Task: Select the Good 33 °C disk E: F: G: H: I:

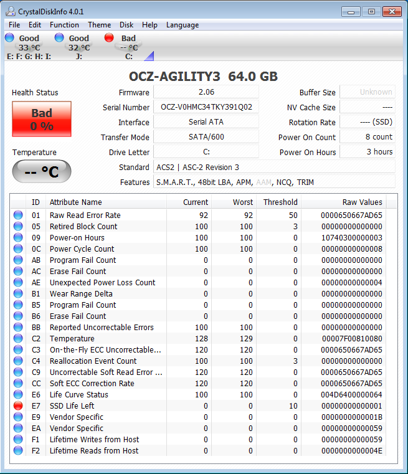Action: tap(29, 47)
